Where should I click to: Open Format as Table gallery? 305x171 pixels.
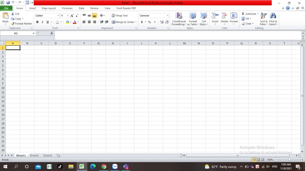193,19
